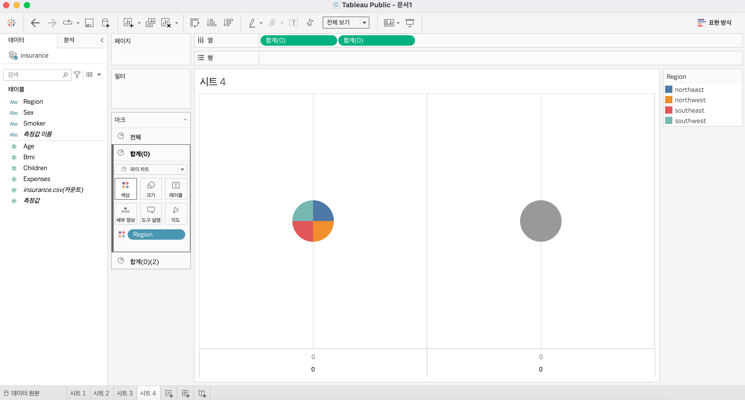Click the swap rows and columns icon

[x=194, y=23]
